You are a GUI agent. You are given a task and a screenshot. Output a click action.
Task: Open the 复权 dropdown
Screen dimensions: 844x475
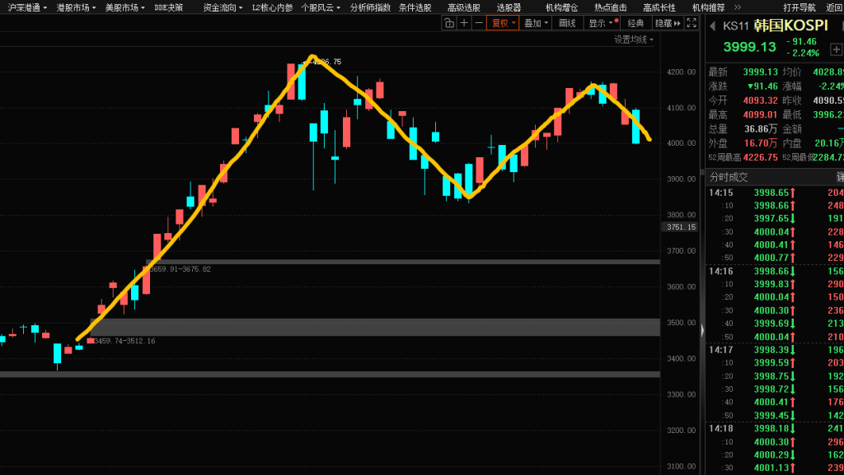[503, 23]
